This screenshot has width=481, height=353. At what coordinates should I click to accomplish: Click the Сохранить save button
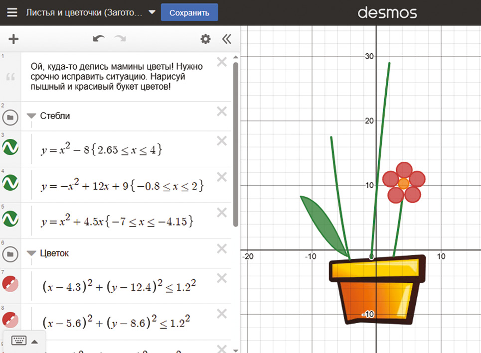tap(189, 13)
